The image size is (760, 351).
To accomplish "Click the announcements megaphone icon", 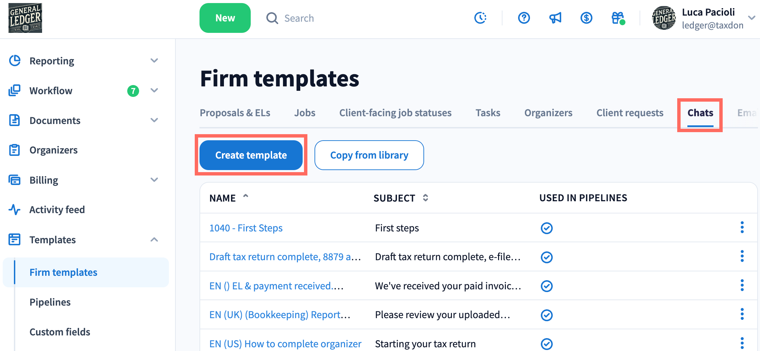I will coord(555,18).
